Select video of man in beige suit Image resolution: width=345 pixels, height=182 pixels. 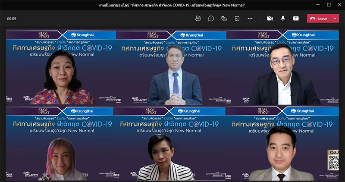point(282,144)
